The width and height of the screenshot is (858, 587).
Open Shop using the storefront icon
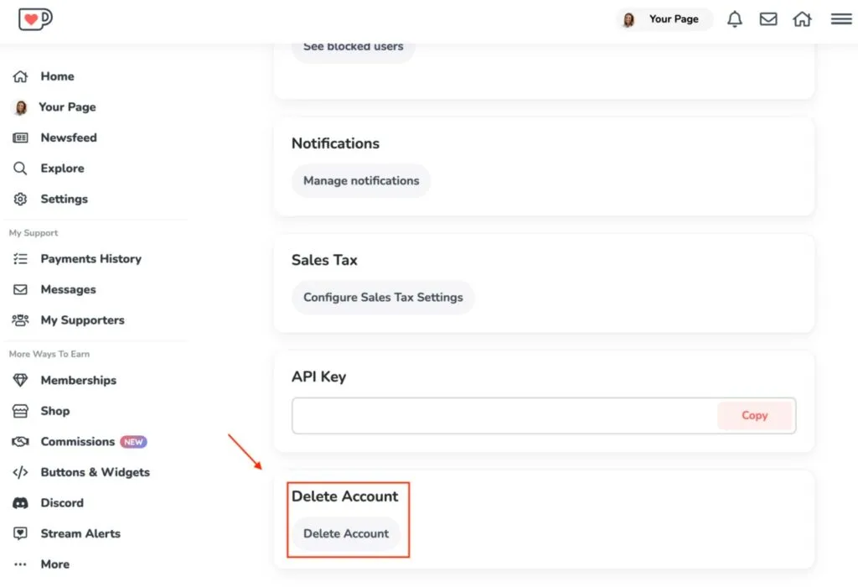pyautogui.click(x=21, y=411)
